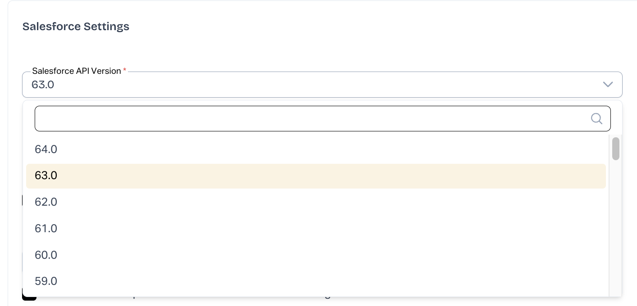
Task: Click the red required asterisk marker
Action: [x=125, y=70]
